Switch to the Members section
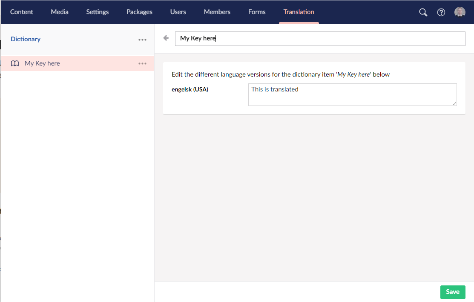This screenshot has height=302, width=474. click(217, 12)
